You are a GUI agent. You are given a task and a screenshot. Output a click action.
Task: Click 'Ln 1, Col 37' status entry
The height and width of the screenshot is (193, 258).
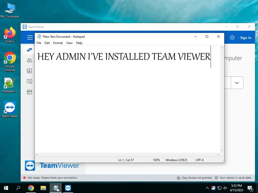[x=126, y=160]
